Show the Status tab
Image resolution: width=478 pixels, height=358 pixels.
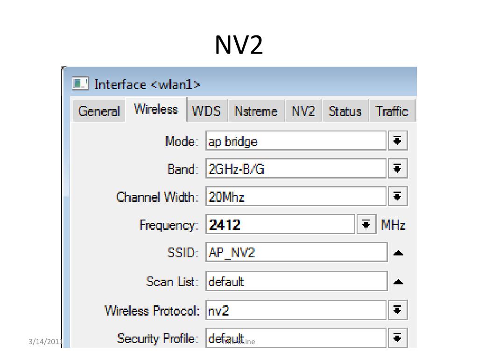point(344,111)
